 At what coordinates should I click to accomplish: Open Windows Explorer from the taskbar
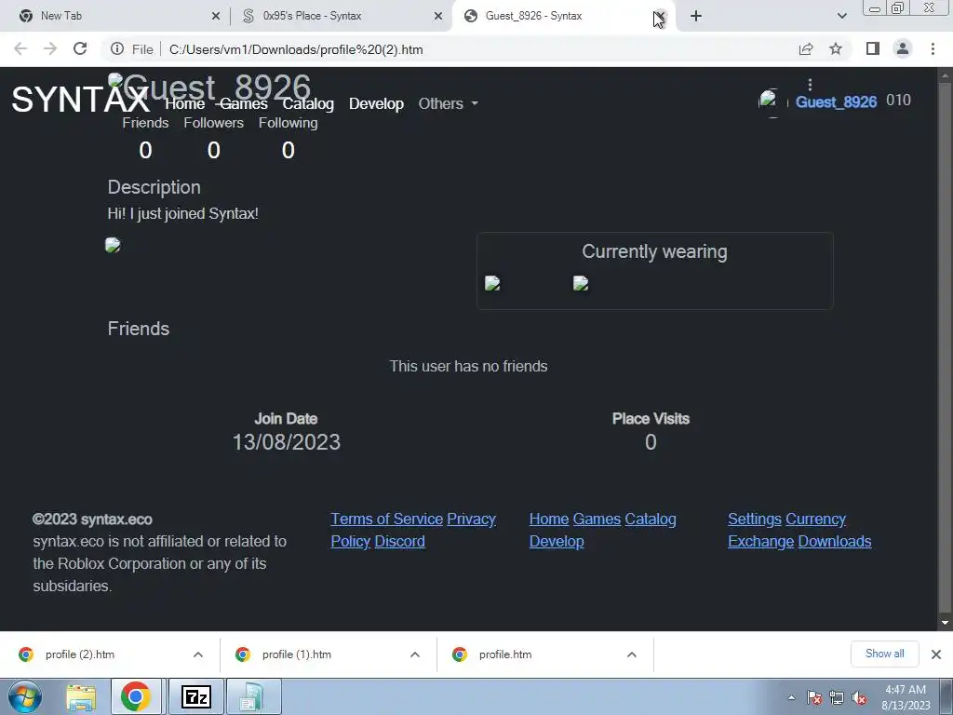point(81,696)
